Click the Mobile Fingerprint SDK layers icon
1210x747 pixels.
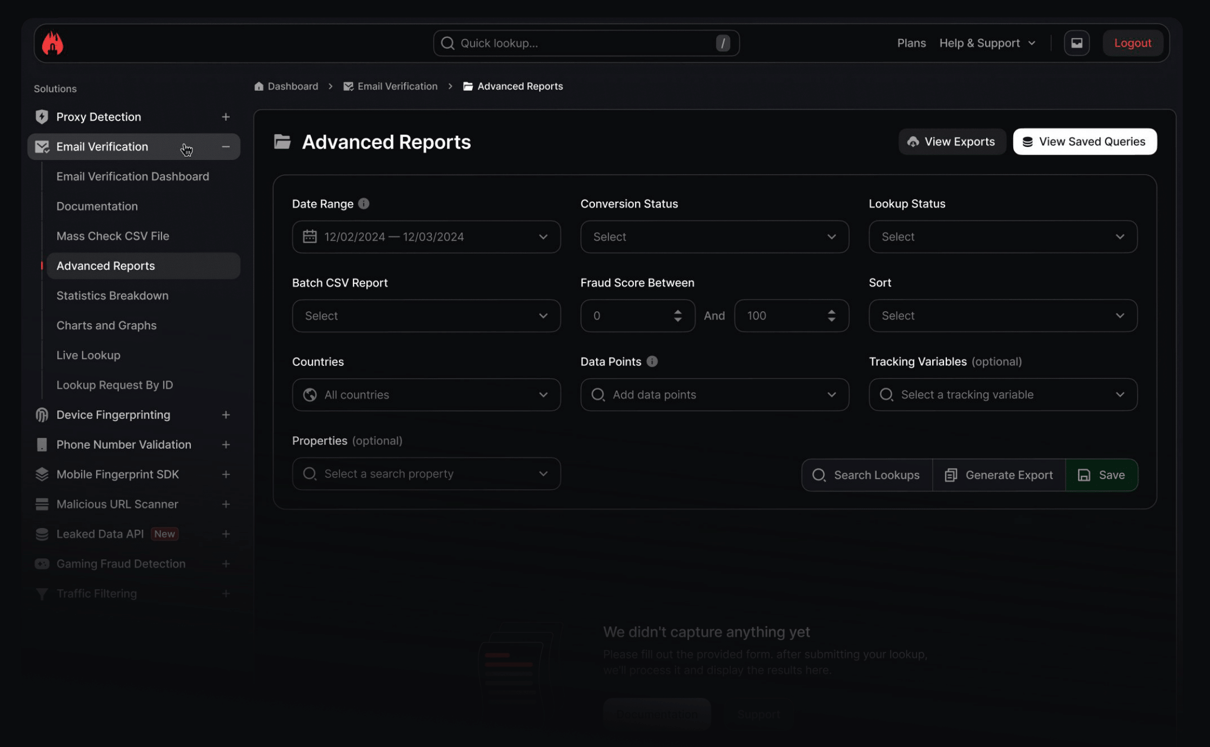(42, 474)
